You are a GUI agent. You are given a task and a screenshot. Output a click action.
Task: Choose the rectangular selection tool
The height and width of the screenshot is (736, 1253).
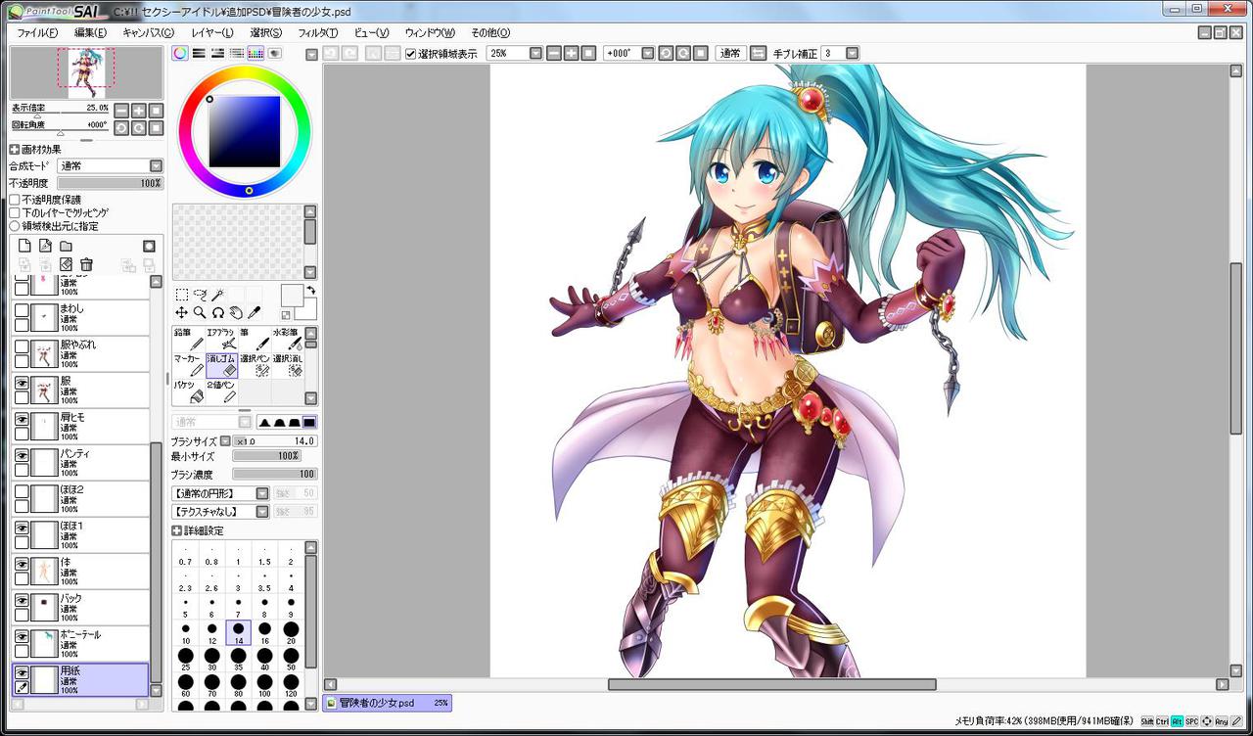(x=182, y=295)
